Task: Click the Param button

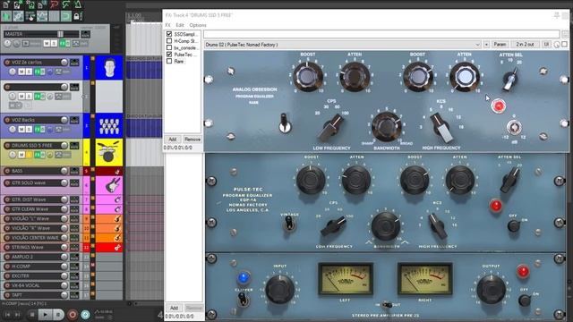Action: coord(500,45)
